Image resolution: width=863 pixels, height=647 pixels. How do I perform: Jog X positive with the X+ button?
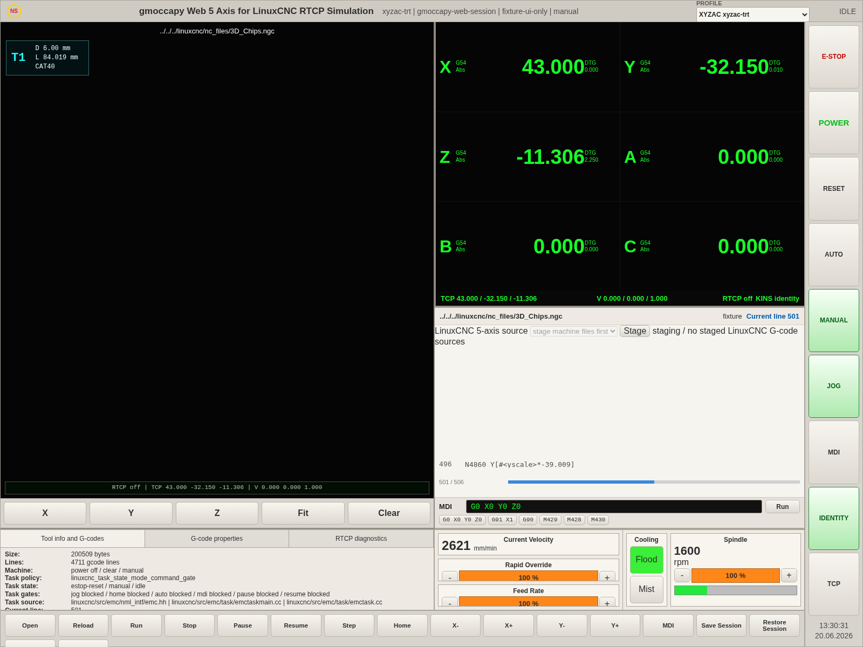(x=509, y=625)
